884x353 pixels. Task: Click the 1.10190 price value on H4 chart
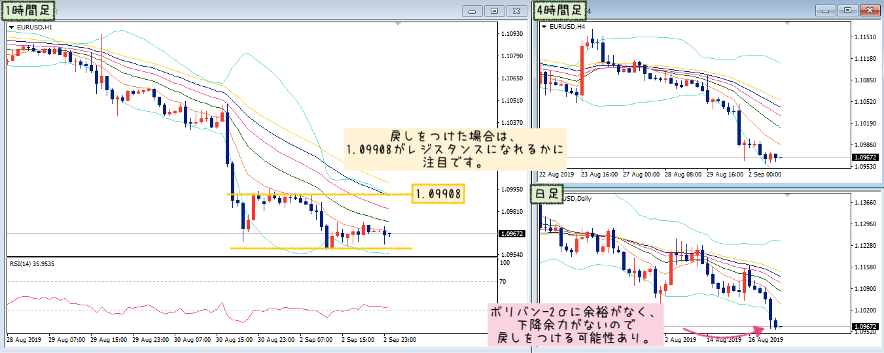(x=866, y=123)
